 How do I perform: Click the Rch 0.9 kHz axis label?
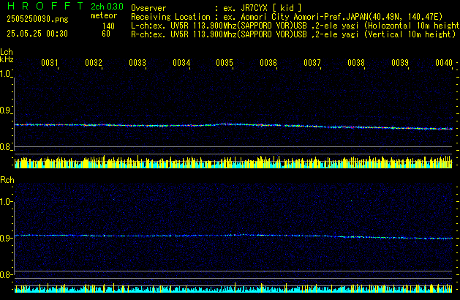[6, 238]
